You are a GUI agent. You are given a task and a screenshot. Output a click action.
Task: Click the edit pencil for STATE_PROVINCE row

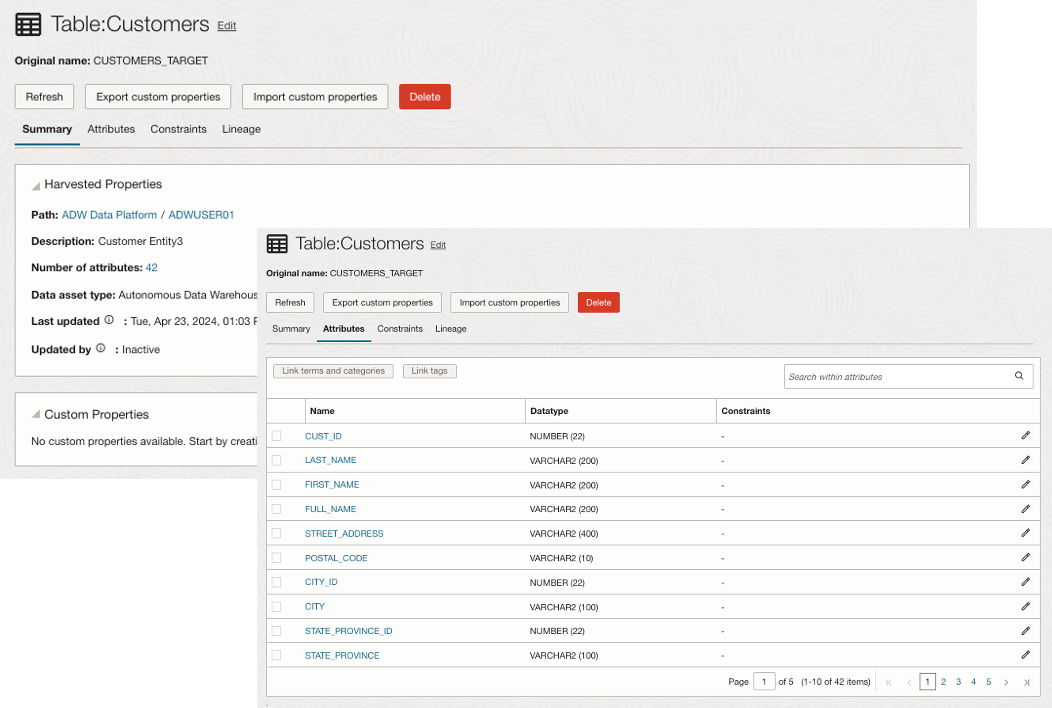tap(1025, 655)
